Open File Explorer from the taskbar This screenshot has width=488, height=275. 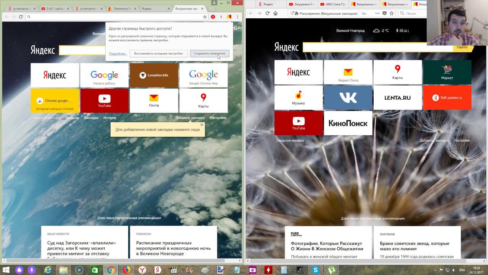pyautogui.click(x=63, y=270)
